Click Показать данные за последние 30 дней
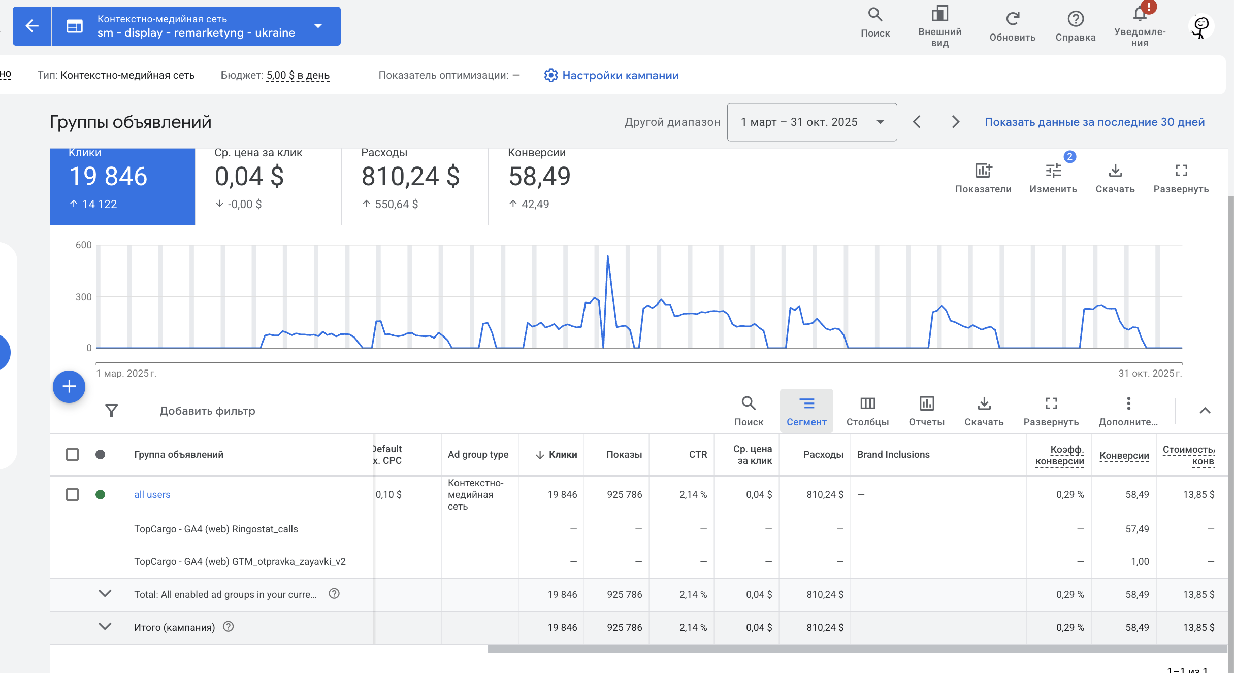The width and height of the screenshot is (1234, 673). 1094,122
